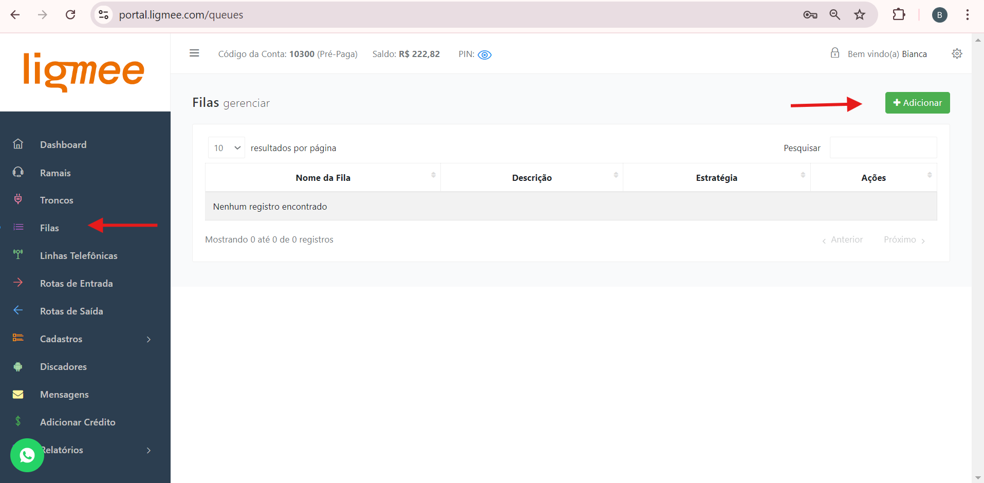The width and height of the screenshot is (984, 483).
Task: Open Rotas de Entrada menu item
Action: click(76, 284)
